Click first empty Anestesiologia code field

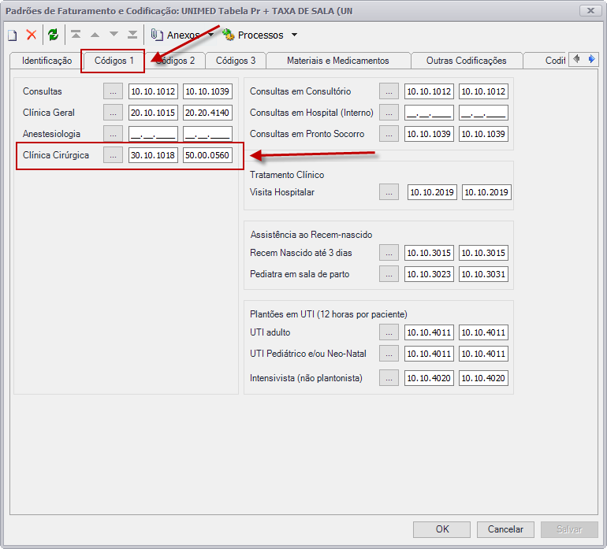153,134
